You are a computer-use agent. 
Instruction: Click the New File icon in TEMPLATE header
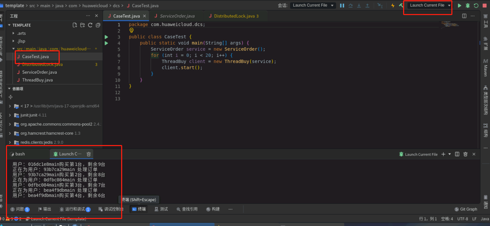(75, 25)
